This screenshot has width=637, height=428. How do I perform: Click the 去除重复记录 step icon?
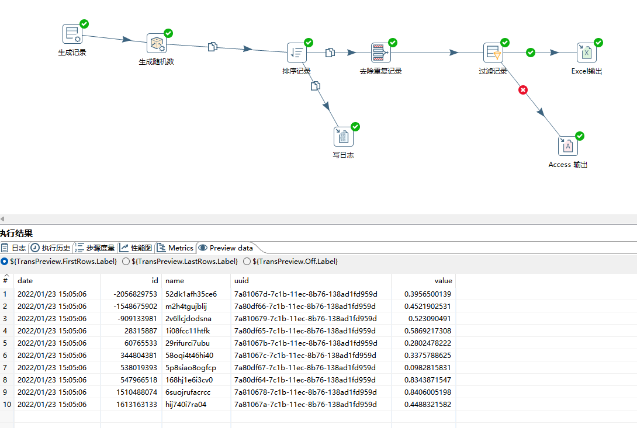380,53
